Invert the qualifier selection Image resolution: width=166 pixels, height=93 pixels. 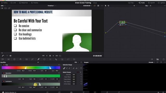81,68
